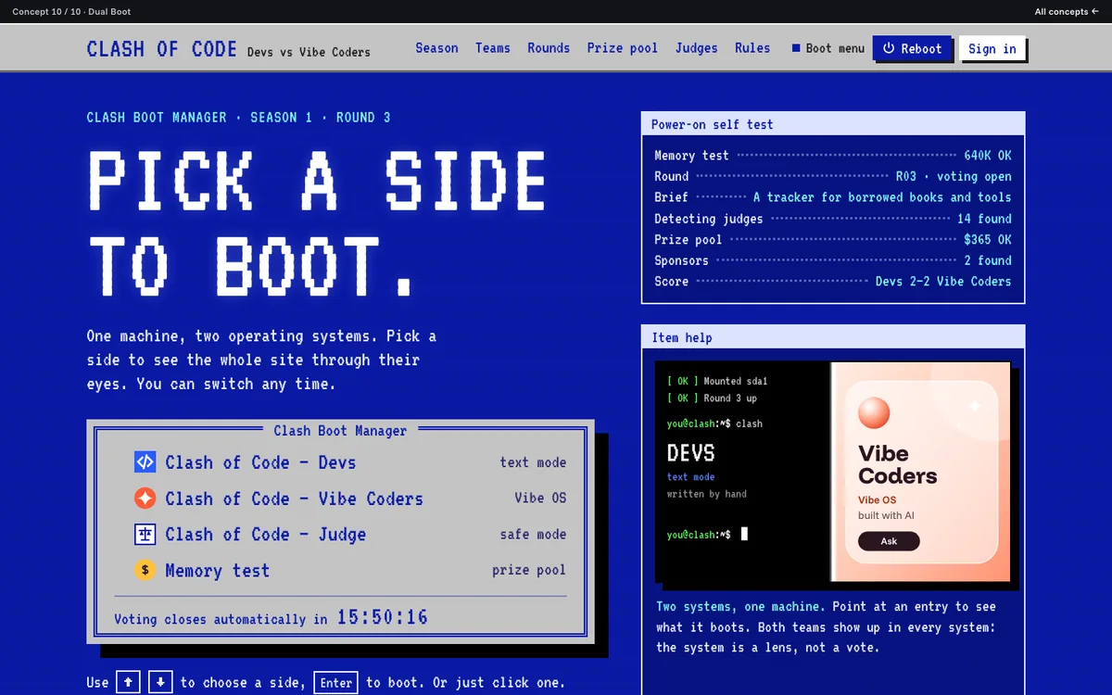
Task: Click 'built with AI' on Vibe card
Action: point(886,515)
